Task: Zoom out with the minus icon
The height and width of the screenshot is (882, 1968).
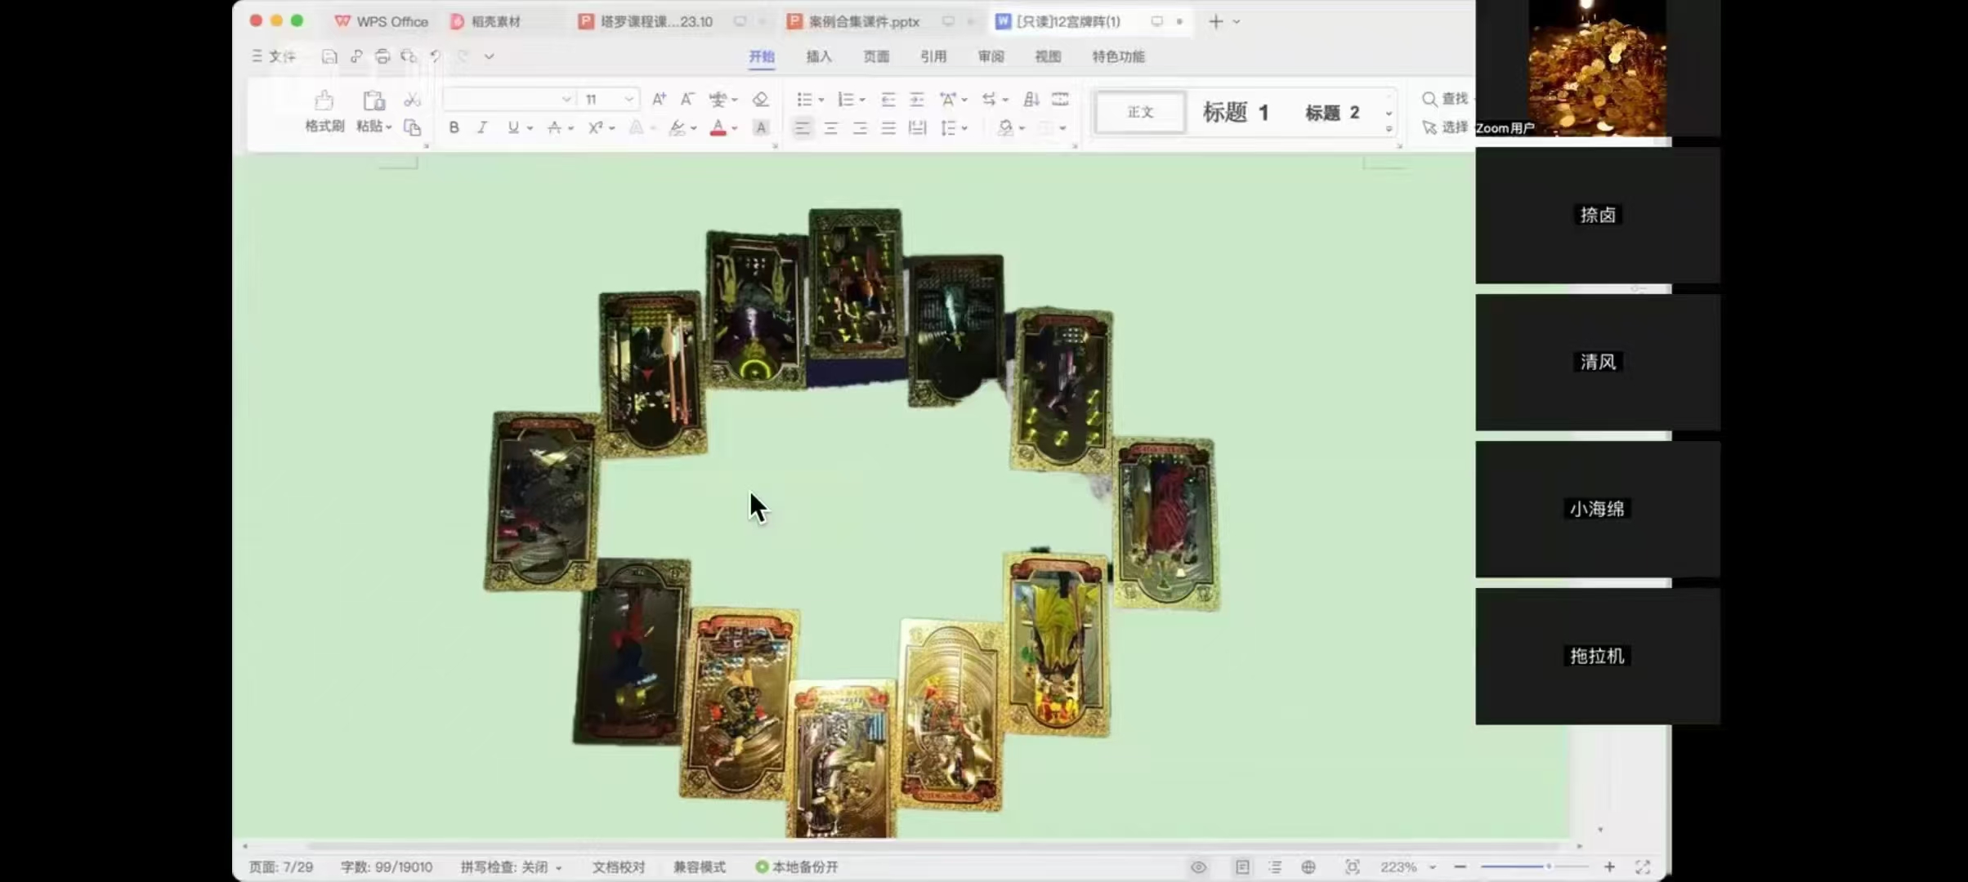Action: point(1460,866)
